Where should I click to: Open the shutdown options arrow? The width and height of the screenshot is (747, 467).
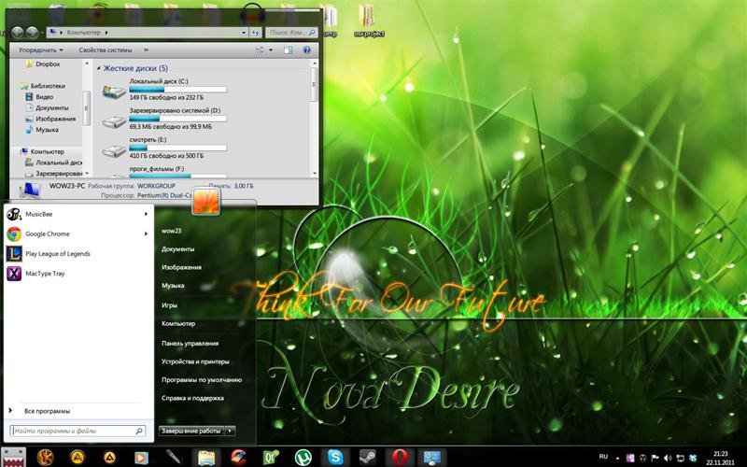[230, 431]
